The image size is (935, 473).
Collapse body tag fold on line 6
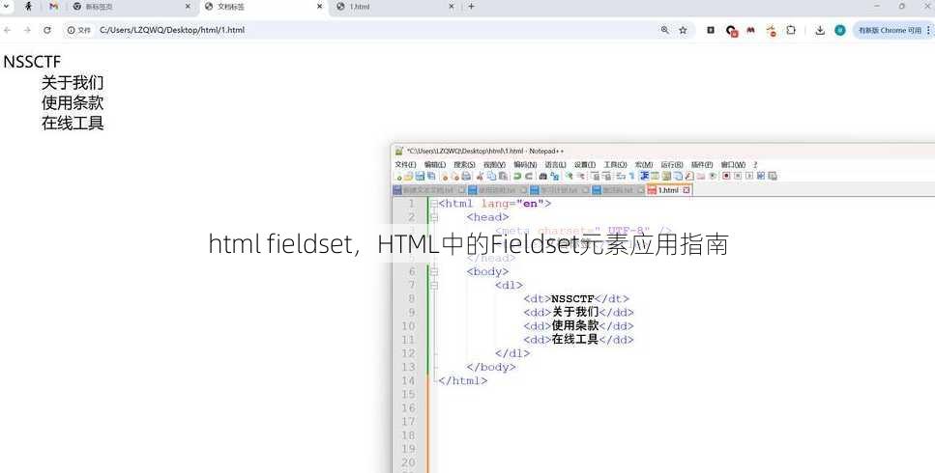pyautogui.click(x=434, y=272)
